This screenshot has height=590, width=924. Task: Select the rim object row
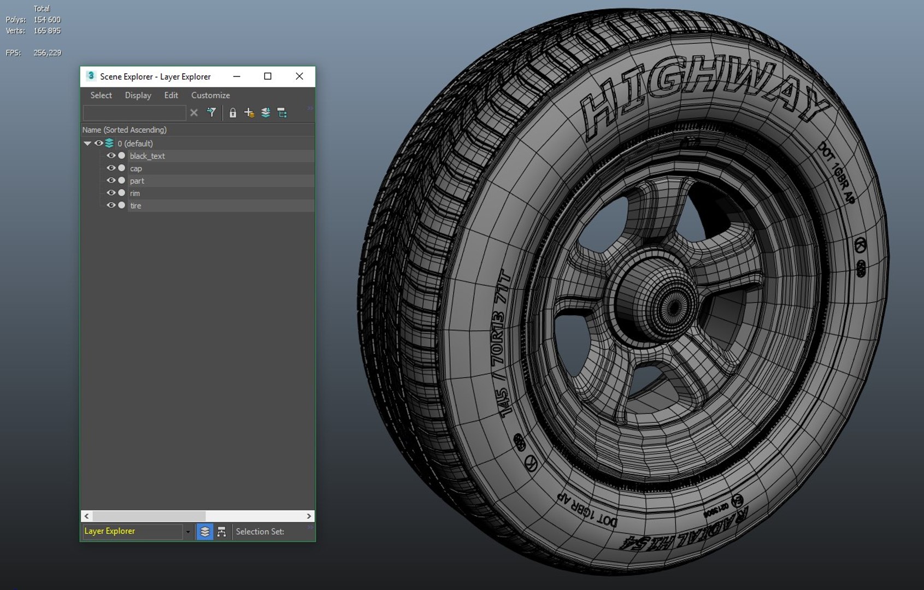(x=221, y=193)
